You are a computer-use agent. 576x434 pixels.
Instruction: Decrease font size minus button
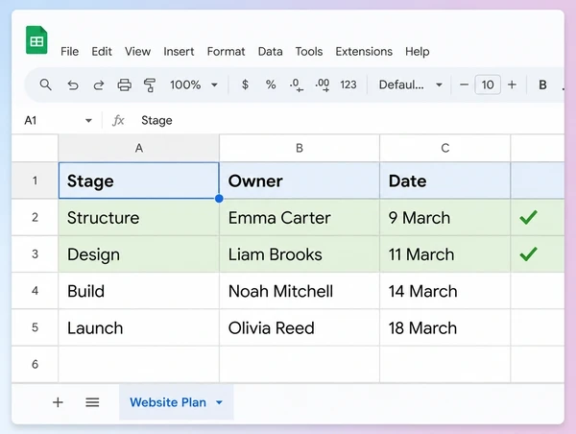point(464,84)
